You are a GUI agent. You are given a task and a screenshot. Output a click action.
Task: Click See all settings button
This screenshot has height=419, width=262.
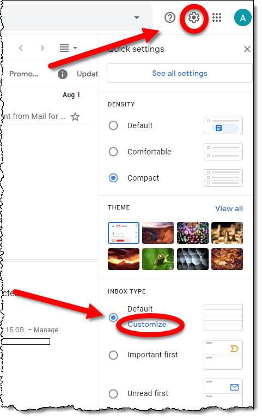coord(180,73)
